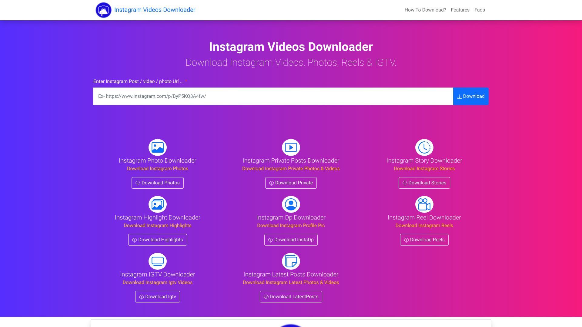Screen dimensions: 582x327
Task: Click the Photo Downloader picture icon
Action: (x=158, y=147)
